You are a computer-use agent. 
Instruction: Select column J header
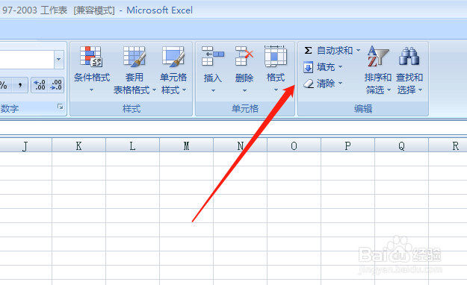(x=25, y=146)
